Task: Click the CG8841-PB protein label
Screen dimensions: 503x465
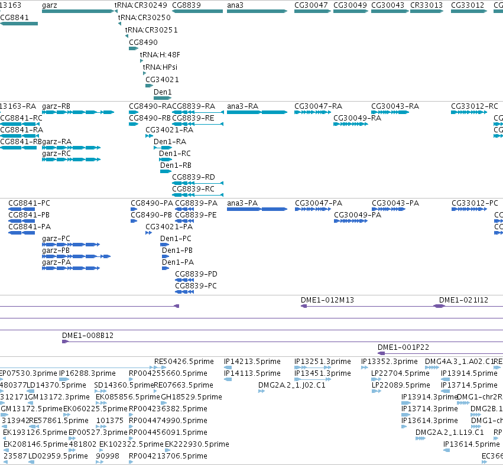Action: coord(29,215)
